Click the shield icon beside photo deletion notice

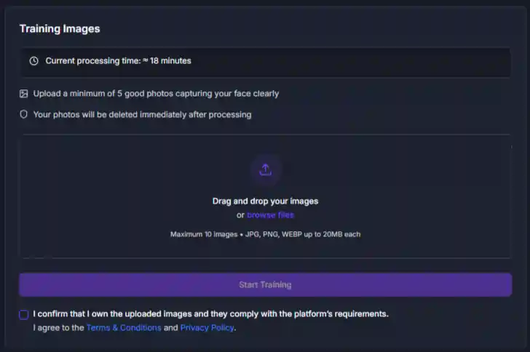(x=24, y=115)
